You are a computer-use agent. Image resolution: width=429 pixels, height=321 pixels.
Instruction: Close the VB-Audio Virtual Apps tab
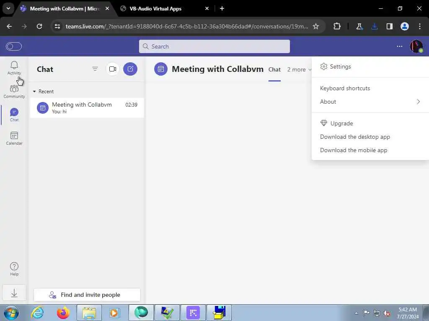tap(207, 8)
